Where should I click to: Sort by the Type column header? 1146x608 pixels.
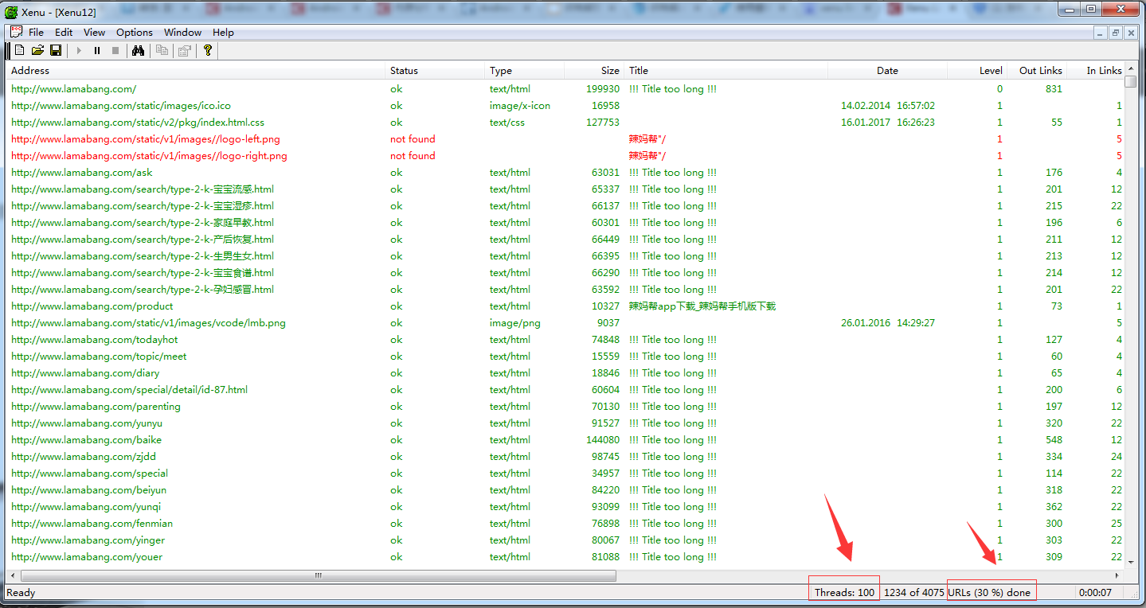pyautogui.click(x=525, y=70)
